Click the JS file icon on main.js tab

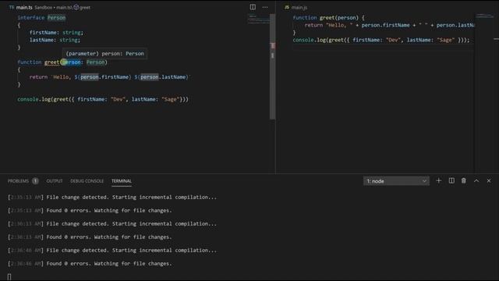[x=287, y=7]
